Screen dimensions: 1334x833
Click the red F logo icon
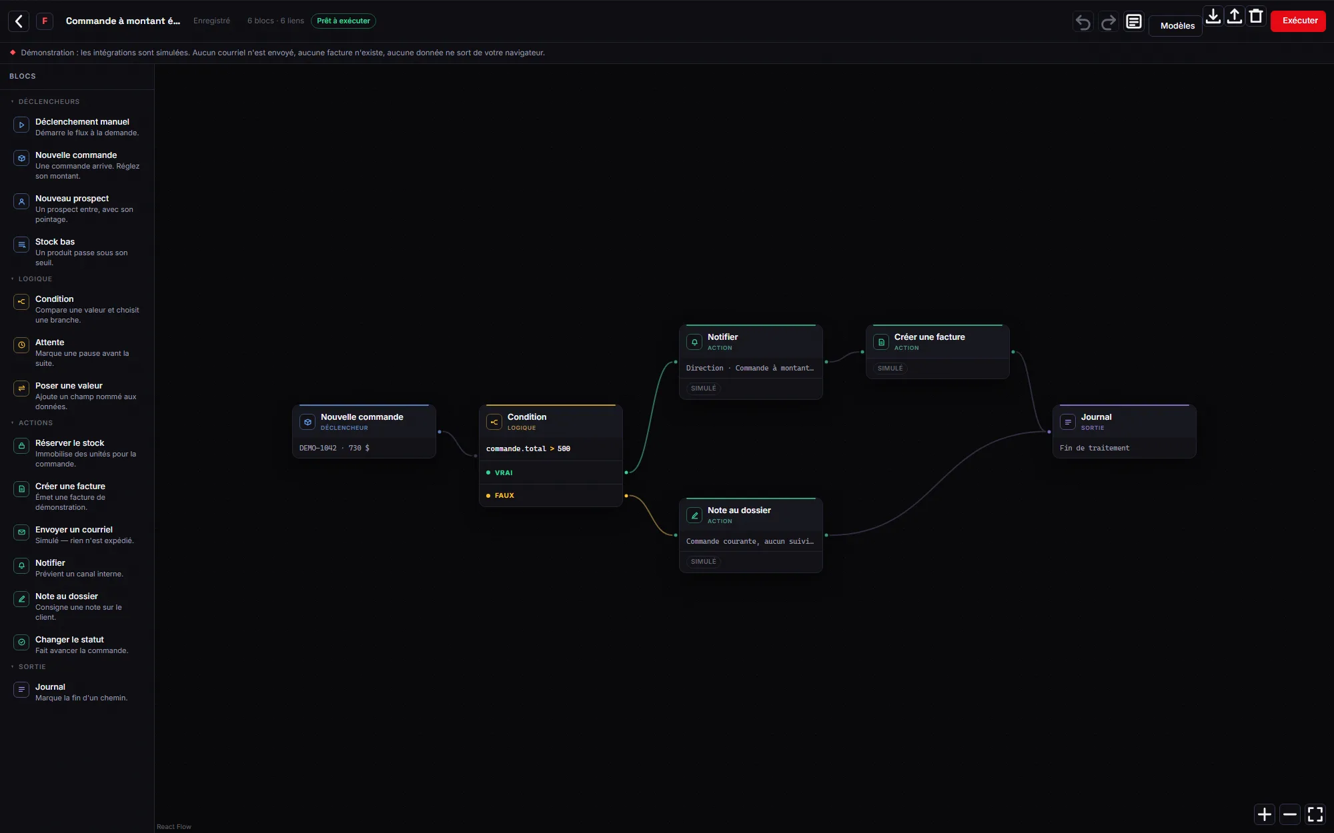[x=45, y=21]
